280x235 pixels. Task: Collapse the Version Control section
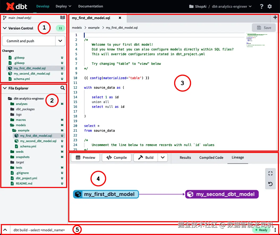pyautogui.click(x=5, y=28)
